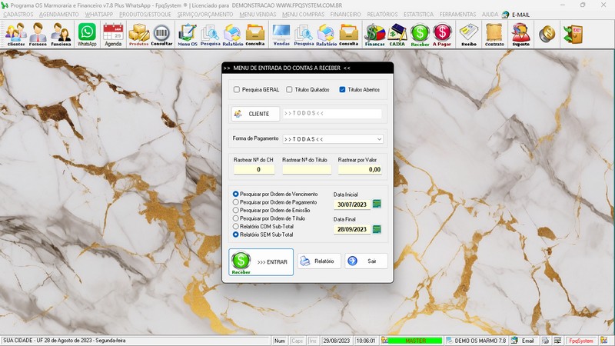Open the Vendas monitor icon
The height and width of the screenshot is (346, 615).
281,35
